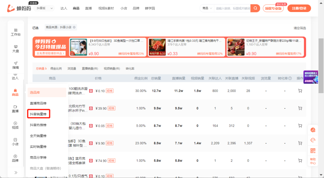
Task: Click the 2,396 related live count
Action: [231, 143]
